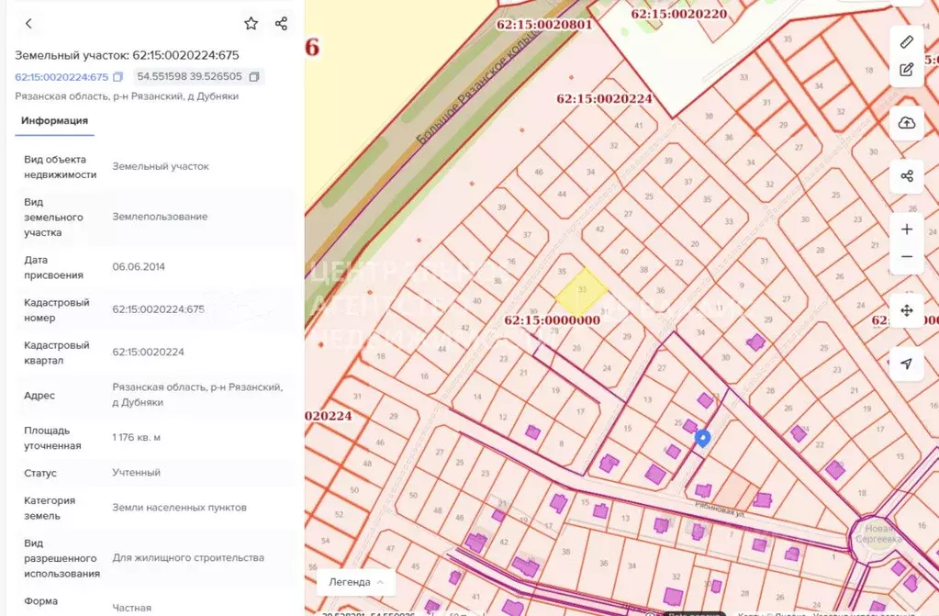This screenshot has width=939, height=616.
Task: Locate my position with the arrow icon
Action: (x=906, y=364)
